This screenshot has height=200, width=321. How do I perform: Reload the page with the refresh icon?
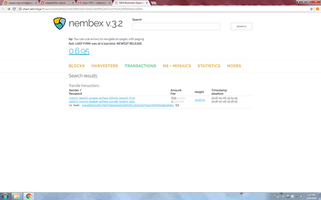click(x=14, y=9)
